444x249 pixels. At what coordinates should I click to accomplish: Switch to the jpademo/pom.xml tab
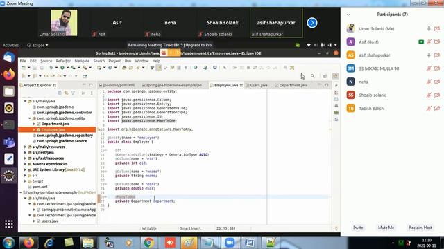[117, 85]
